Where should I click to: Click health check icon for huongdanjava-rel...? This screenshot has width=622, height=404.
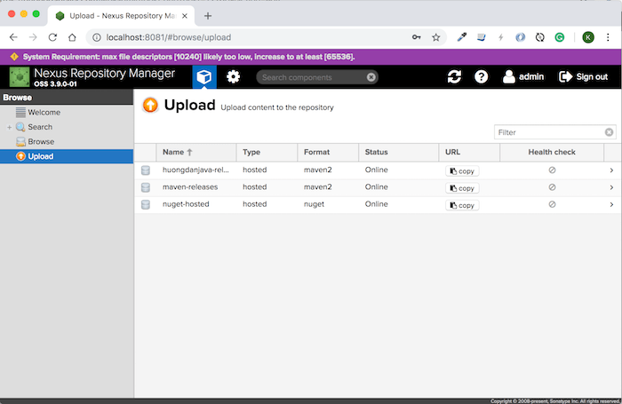point(552,170)
